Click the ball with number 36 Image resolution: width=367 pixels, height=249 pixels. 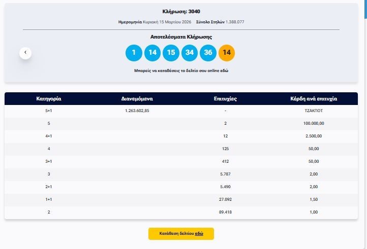tap(208, 53)
